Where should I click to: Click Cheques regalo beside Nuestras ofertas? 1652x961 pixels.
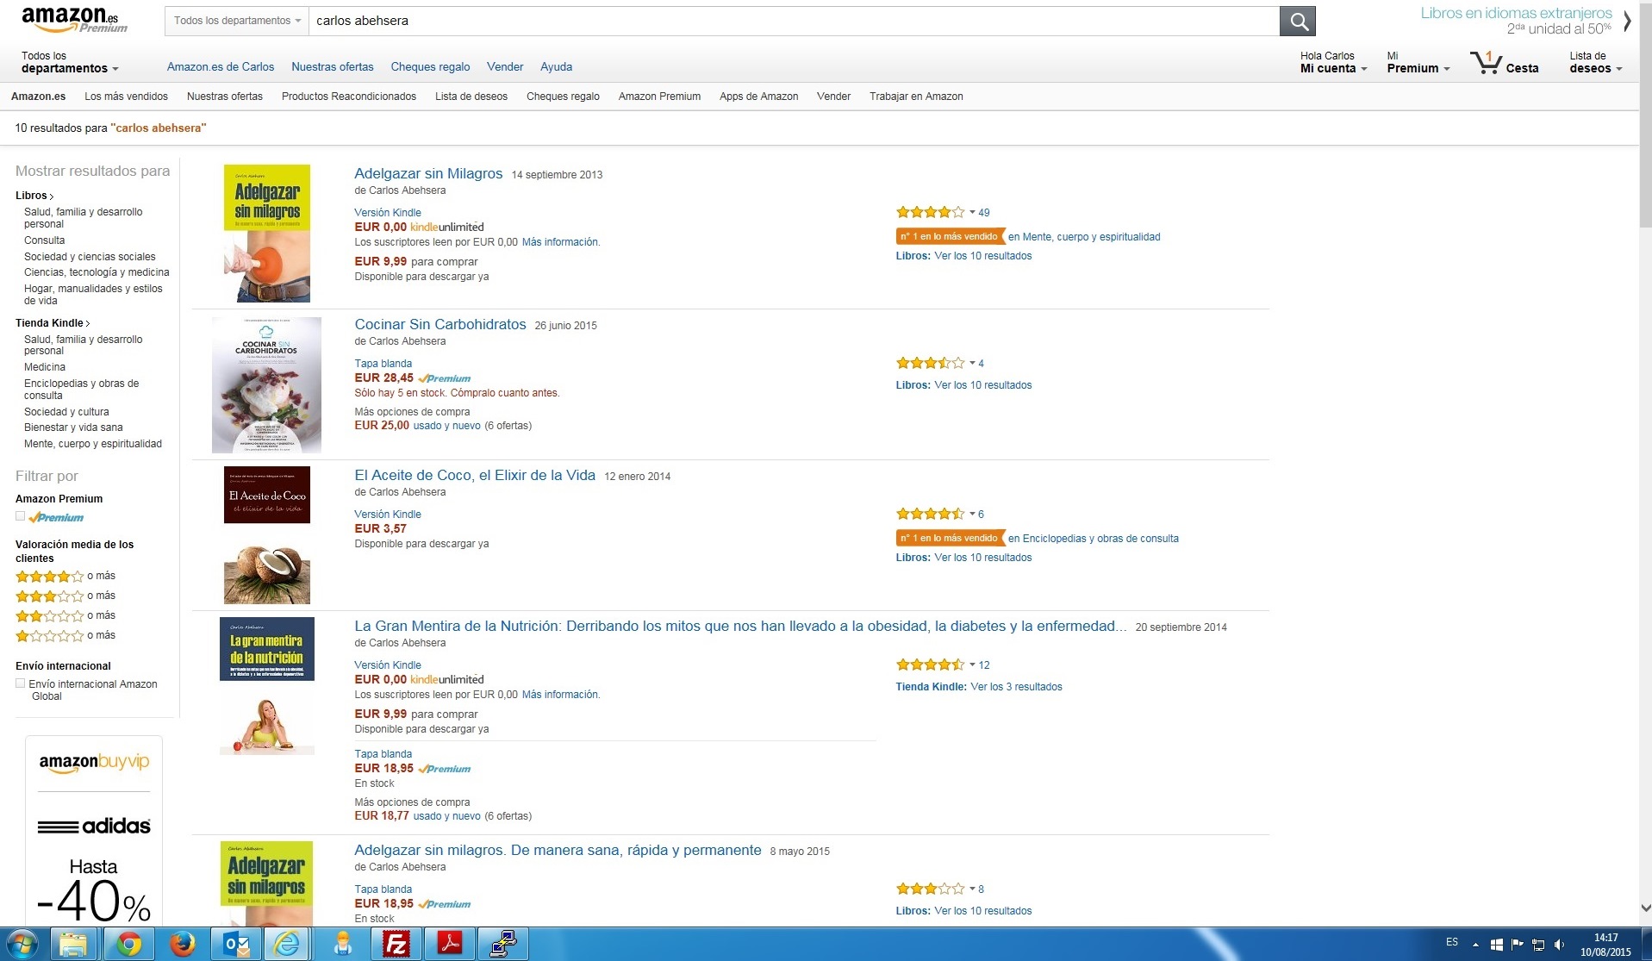tap(430, 66)
